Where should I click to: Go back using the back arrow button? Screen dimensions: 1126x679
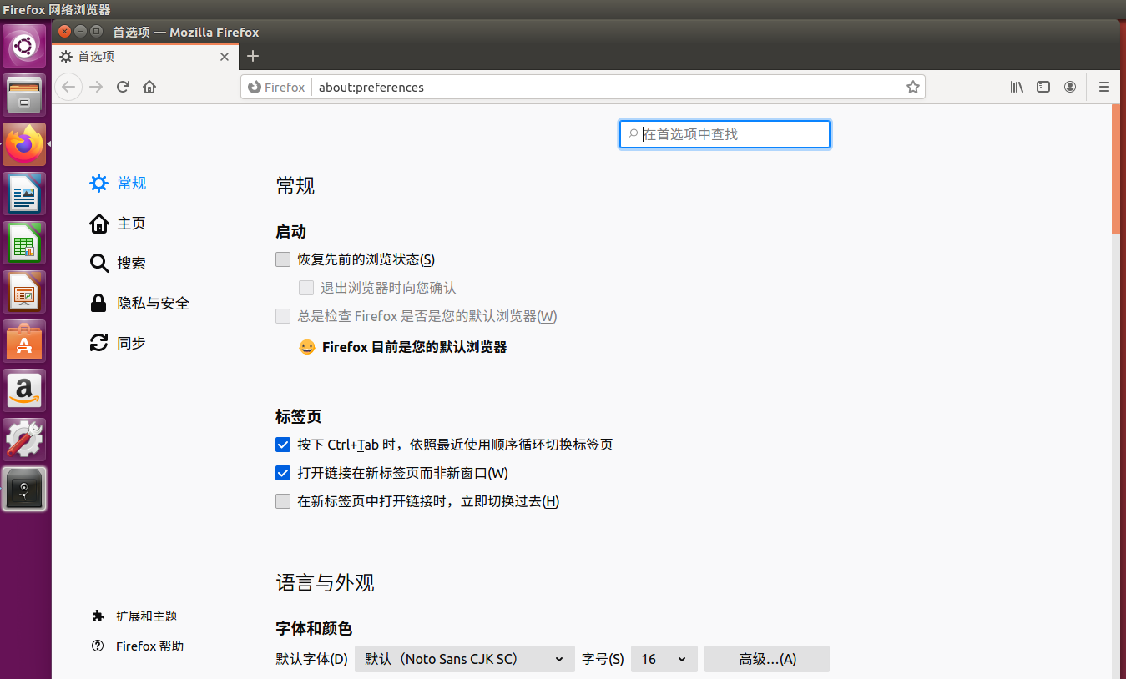pyautogui.click(x=68, y=87)
